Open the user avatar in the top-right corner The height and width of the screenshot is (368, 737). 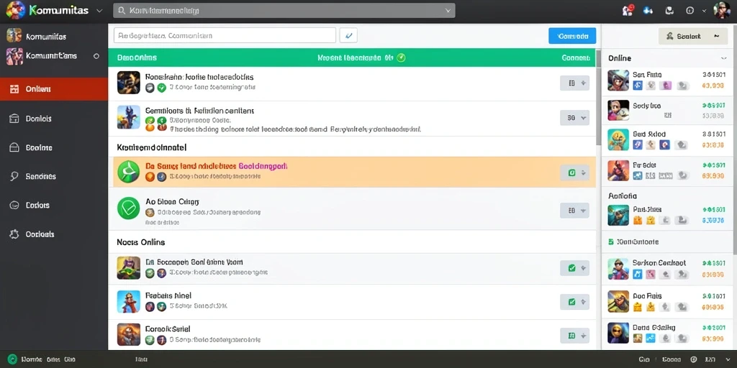click(x=721, y=10)
